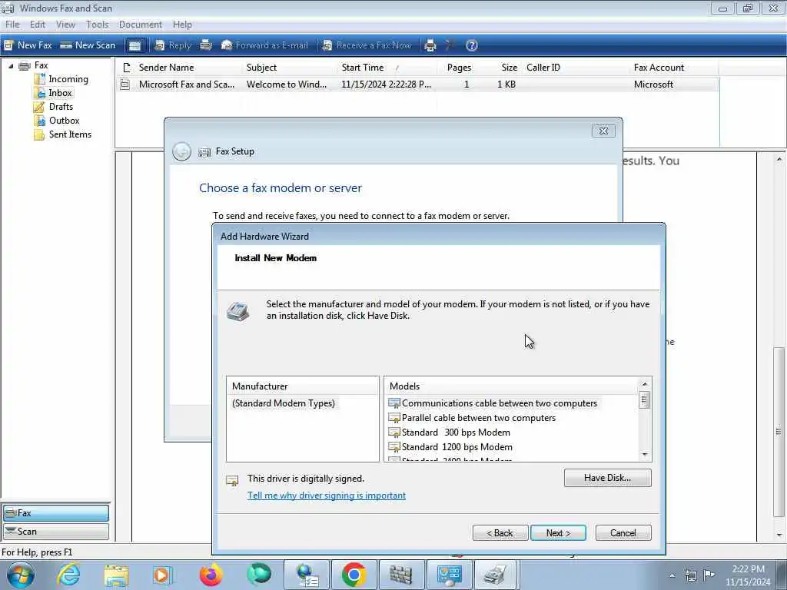Sort by the Caller ID column
Screen dimensions: 787x590
575,68
